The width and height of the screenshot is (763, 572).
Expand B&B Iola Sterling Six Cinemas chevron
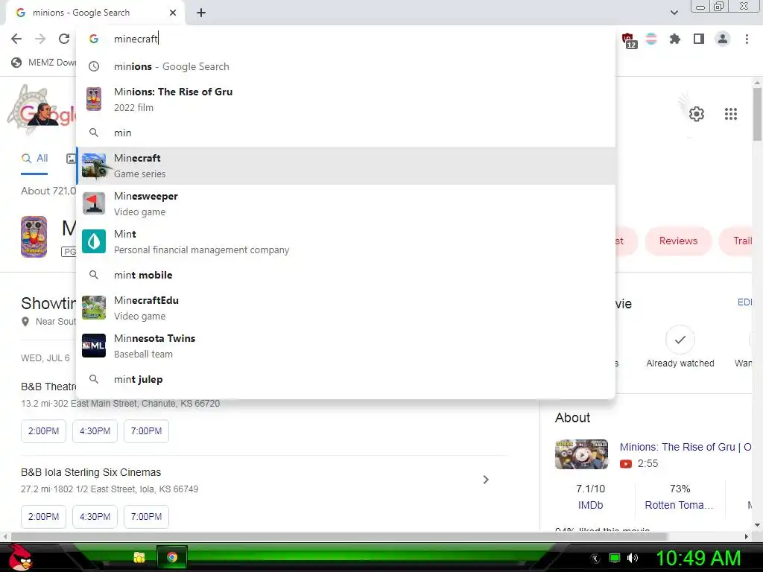coord(486,480)
